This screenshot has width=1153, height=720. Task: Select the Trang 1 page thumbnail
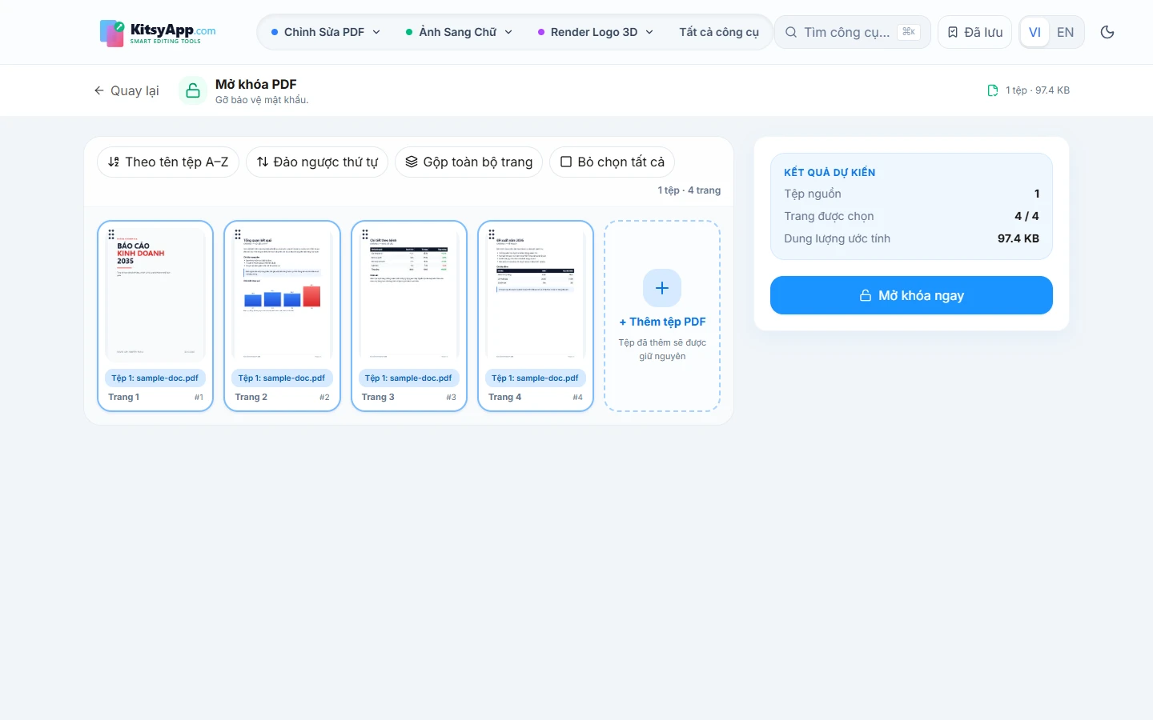point(155,294)
